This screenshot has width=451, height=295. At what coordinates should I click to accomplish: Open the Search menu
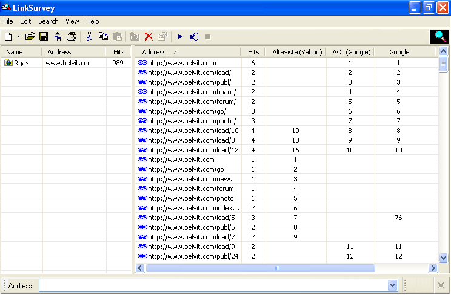tap(48, 21)
